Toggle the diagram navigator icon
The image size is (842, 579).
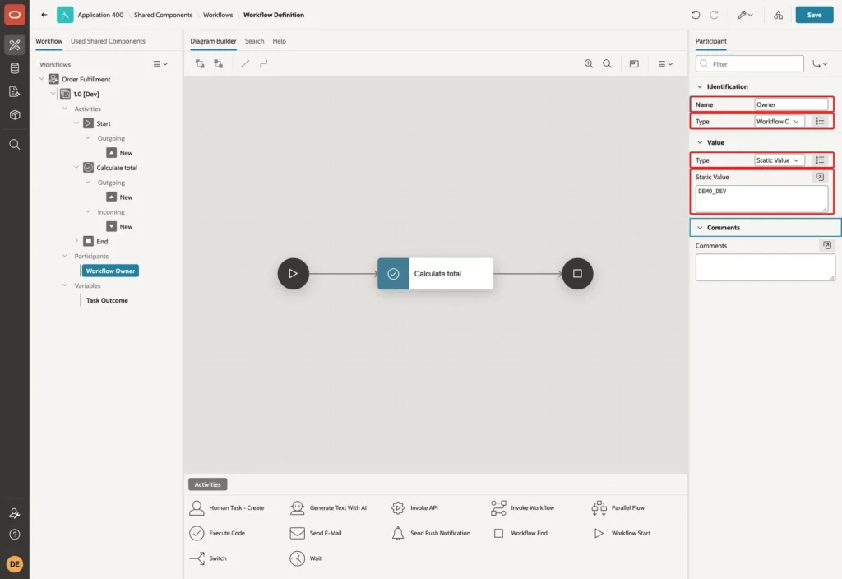tap(634, 64)
